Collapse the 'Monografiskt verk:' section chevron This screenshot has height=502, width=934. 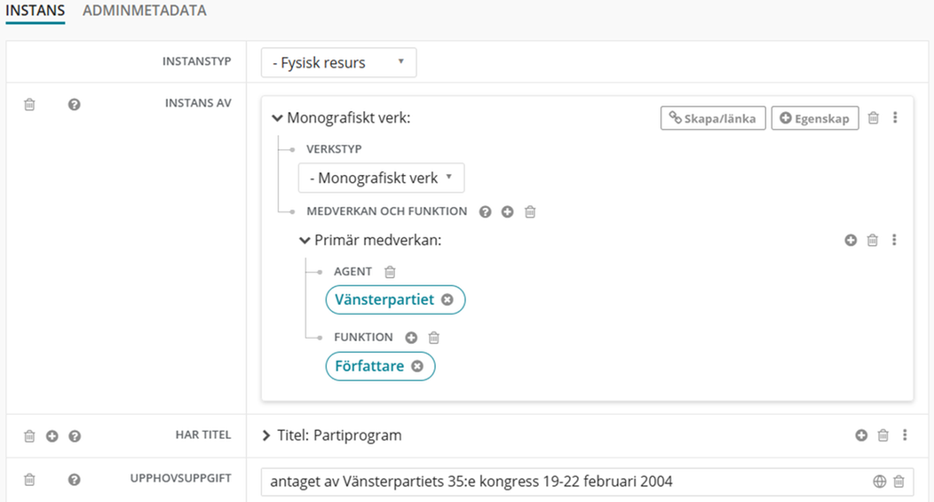point(277,118)
